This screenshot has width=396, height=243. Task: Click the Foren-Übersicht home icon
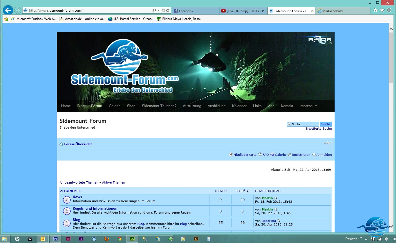(61, 144)
